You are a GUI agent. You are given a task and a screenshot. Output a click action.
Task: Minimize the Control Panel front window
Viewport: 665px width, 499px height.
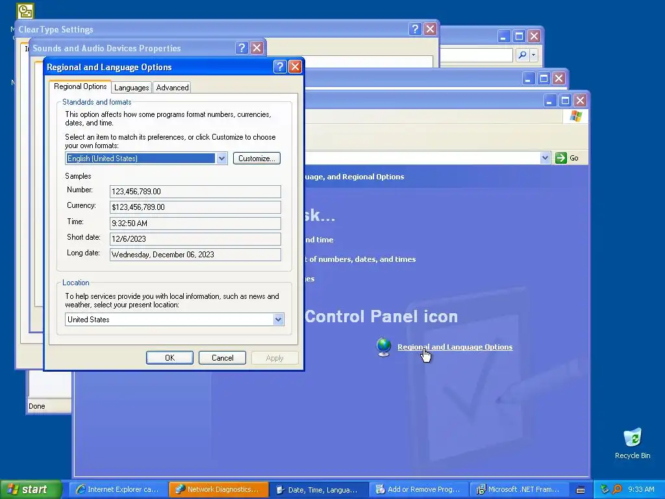pyautogui.click(x=549, y=100)
